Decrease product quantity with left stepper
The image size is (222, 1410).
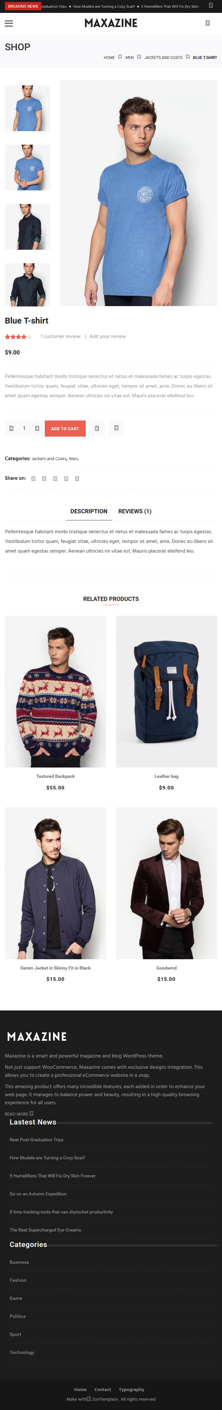(x=11, y=429)
